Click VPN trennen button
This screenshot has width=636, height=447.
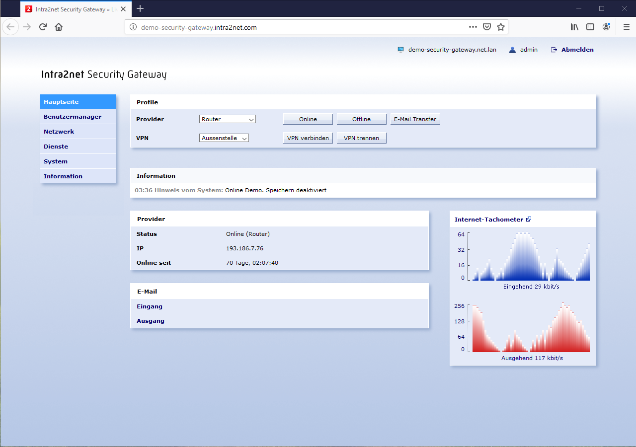[362, 138]
